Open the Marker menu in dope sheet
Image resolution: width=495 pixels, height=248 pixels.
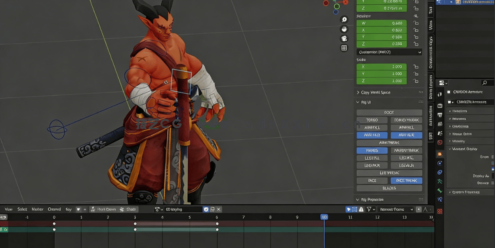coord(37,209)
